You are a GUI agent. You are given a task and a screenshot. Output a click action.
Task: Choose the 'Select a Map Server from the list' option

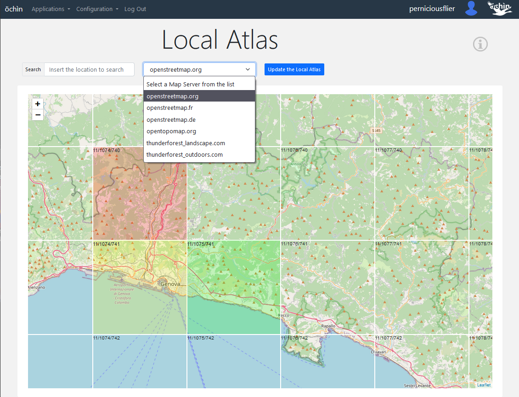tap(199, 85)
